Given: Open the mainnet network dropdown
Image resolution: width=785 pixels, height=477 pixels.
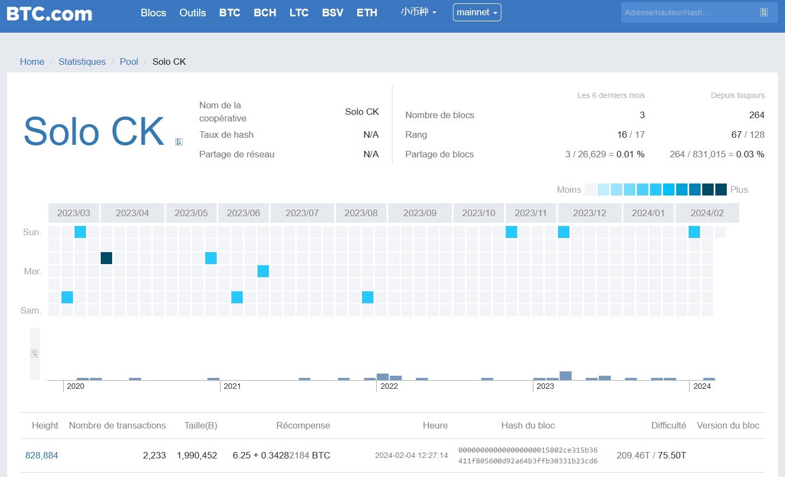Looking at the screenshot, I should 477,12.
